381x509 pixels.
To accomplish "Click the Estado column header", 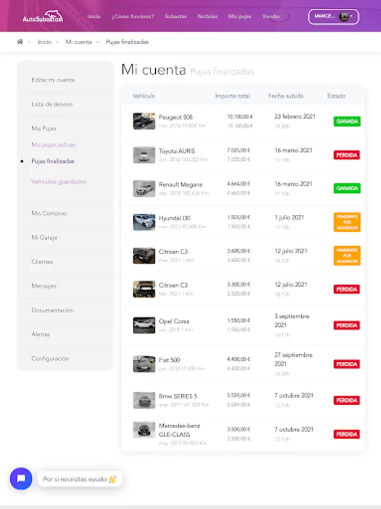I will tap(336, 96).
